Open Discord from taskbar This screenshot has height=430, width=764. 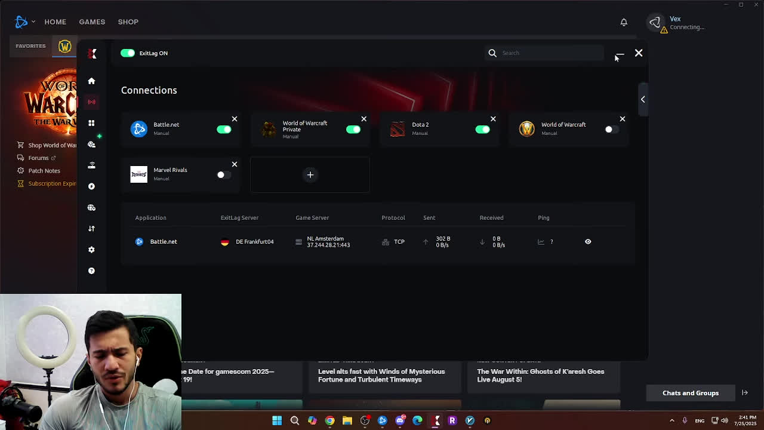pos(400,420)
